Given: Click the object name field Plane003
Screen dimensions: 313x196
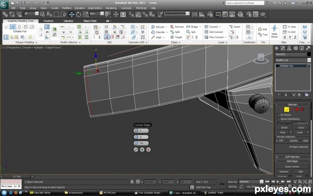Looking at the screenshot, I should tap(291, 54).
